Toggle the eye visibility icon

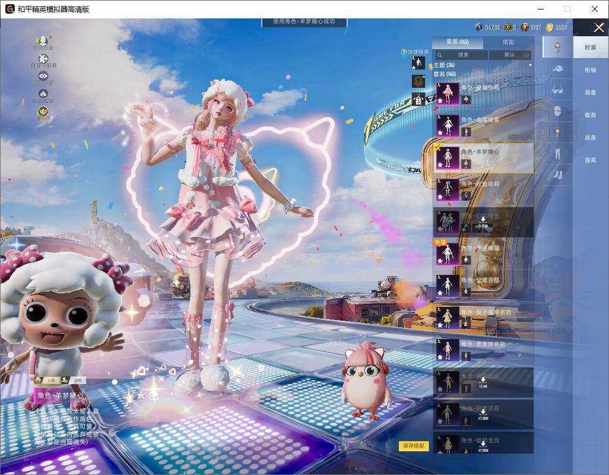point(43,76)
